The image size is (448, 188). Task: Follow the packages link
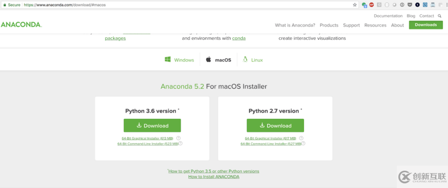(115, 38)
